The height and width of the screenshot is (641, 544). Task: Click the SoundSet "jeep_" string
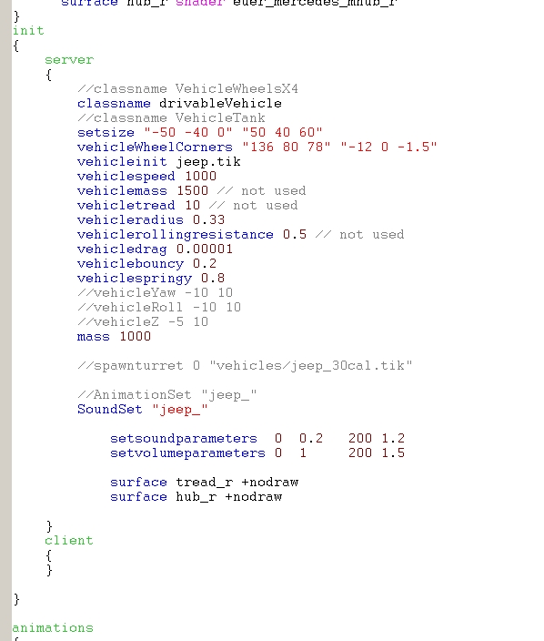click(180, 410)
